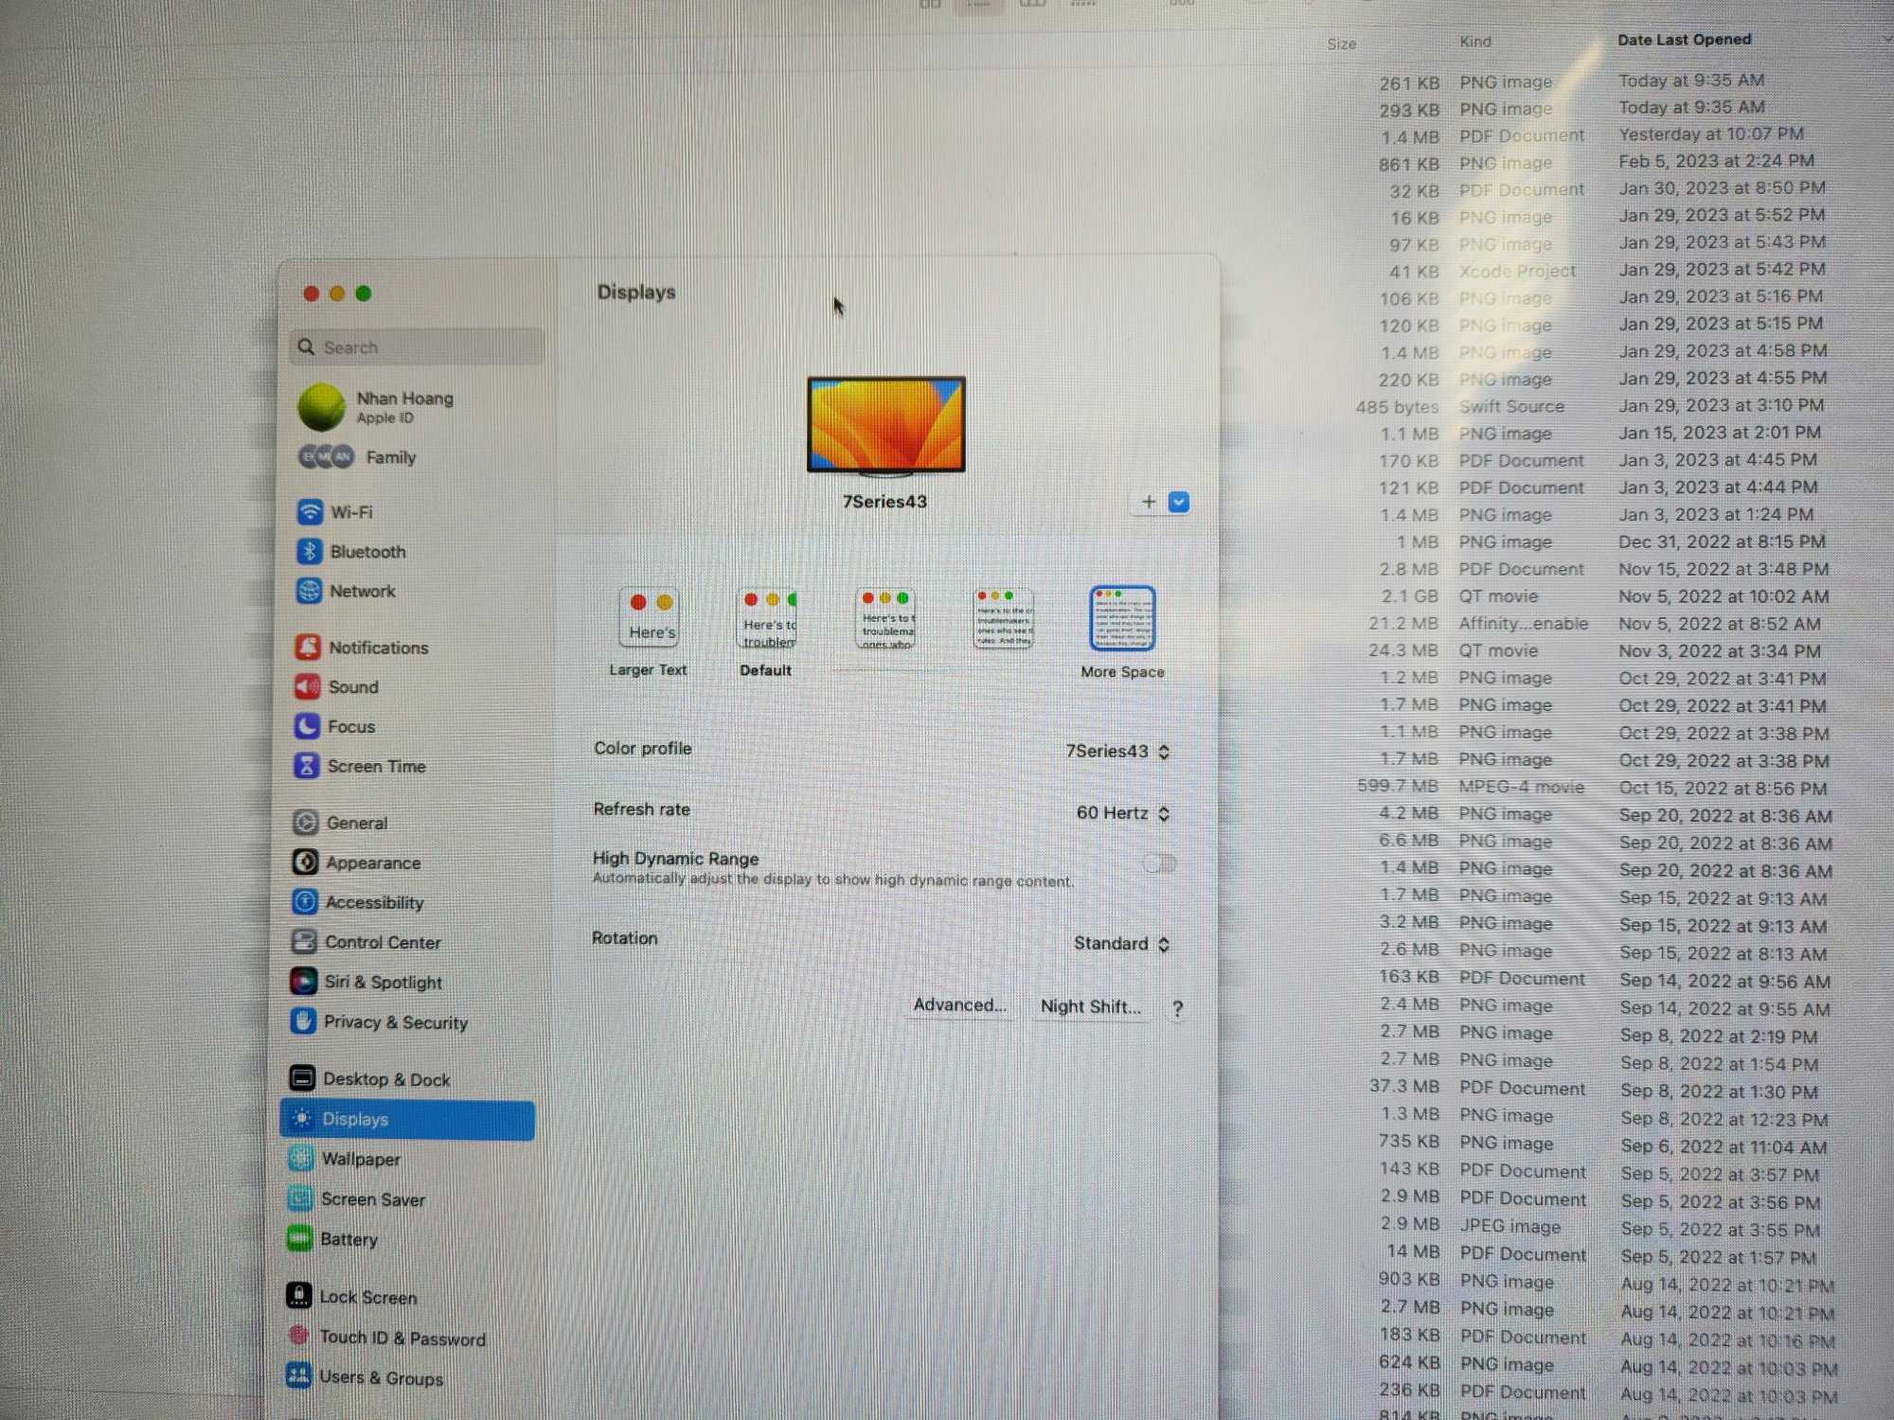Image resolution: width=1894 pixels, height=1420 pixels.
Task: Select the Larger Text resolution option
Action: pyautogui.click(x=649, y=618)
